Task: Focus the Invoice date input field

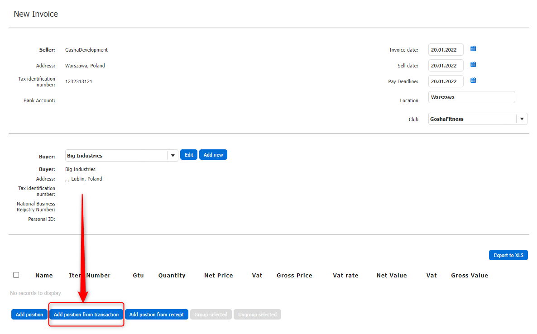Action: point(446,50)
